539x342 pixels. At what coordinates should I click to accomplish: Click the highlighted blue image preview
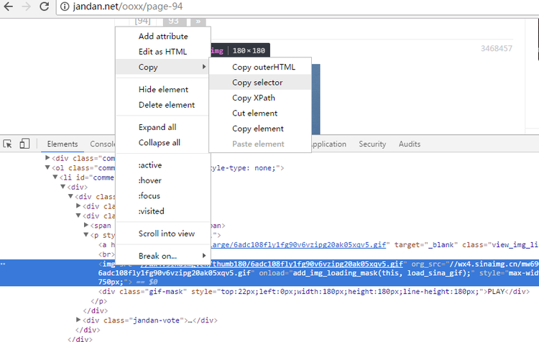316,99
